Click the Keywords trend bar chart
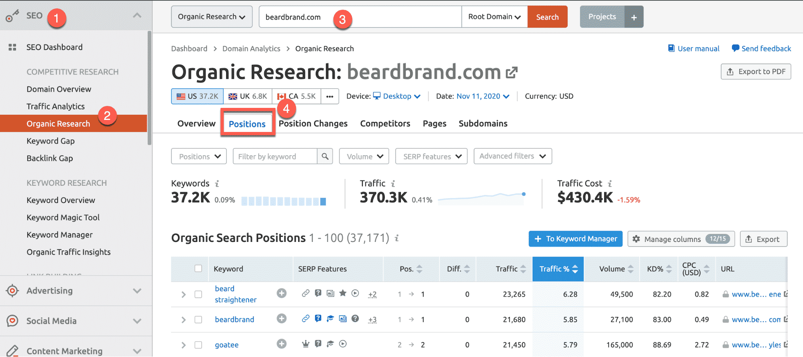The width and height of the screenshot is (803, 357). tap(284, 201)
